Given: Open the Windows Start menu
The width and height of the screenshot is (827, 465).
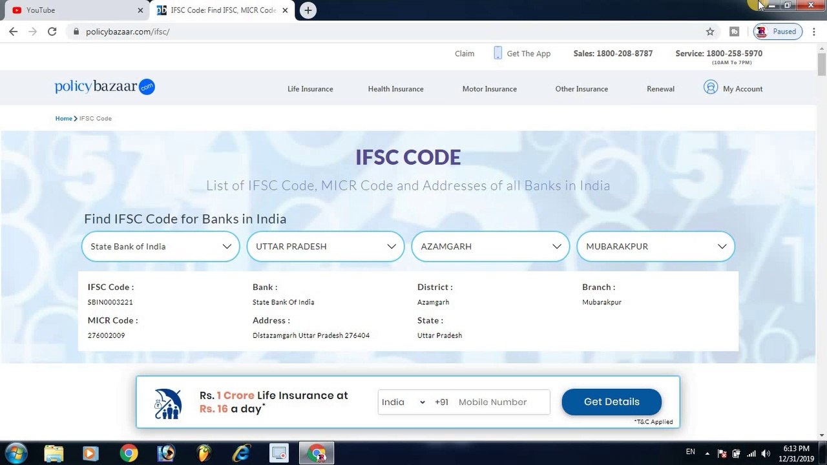Looking at the screenshot, I should (16, 453).
